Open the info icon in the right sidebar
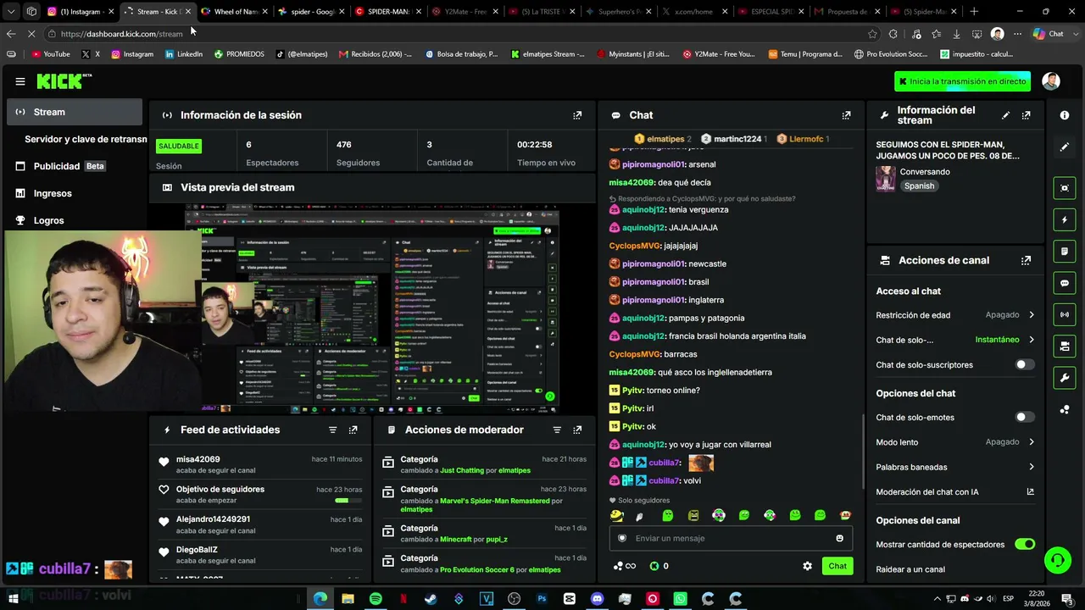This screenshot has height=610, width=1085. (x=1065, y=115)
